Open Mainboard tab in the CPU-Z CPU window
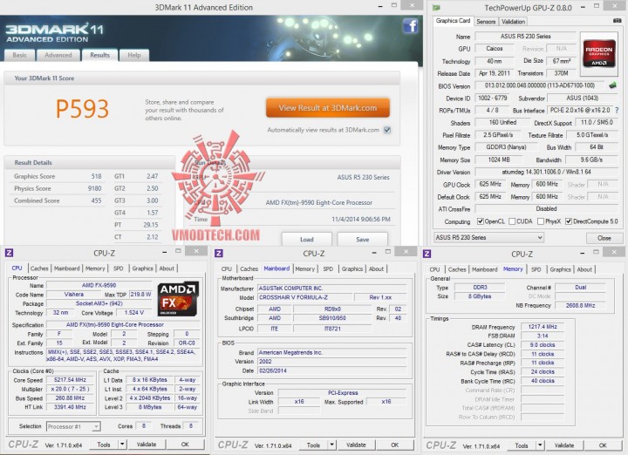The width and height of the screenshot is (628, 455). click(67, 268)
